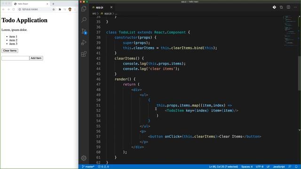Click the browser profile avatar
Viewport: 301px width, 169px height.
[70, 9]
